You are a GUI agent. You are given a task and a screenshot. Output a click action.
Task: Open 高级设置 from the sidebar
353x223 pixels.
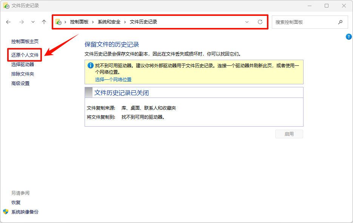pos(19,83)
